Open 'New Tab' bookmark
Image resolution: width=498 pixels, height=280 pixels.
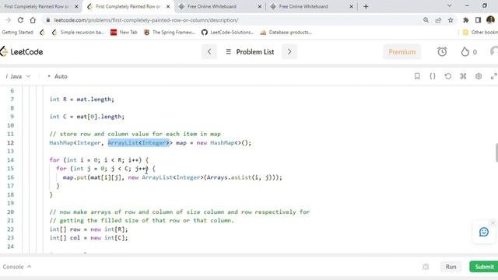coord(124,32)
